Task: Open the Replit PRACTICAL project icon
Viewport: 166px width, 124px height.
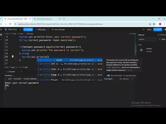Action: (x=6, y=29)
